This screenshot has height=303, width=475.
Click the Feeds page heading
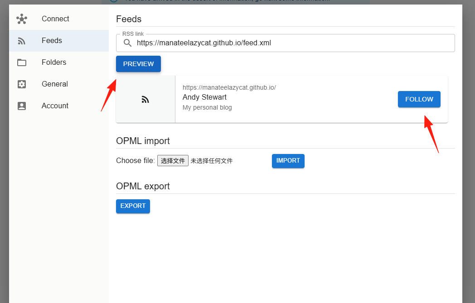point(129,19)
